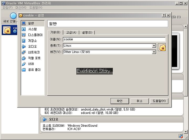Image resolution: width=189 pixels, height=140 pixels.
Task: Cancel the dialog with 취소 button
Action: pyautogui.click(x=139, y=101)
